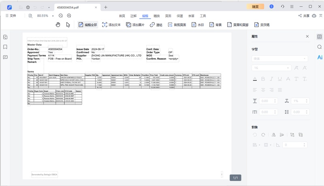Switch to the 註解 tab

(134, 16)
